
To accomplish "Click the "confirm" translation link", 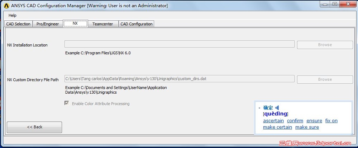I will [295, 121].
